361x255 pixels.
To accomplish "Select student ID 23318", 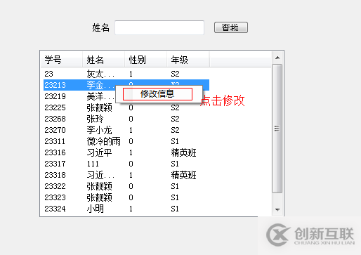I will click(55, 175).
